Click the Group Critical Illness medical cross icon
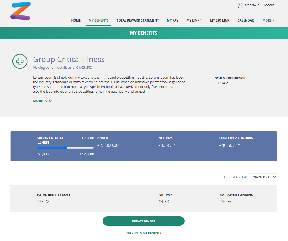 (20, 61)
